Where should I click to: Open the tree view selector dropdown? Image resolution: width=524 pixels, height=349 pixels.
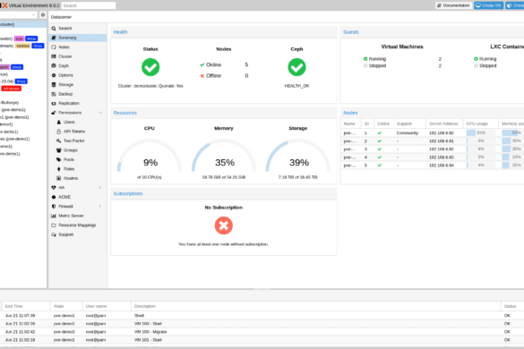coord(18,15)
